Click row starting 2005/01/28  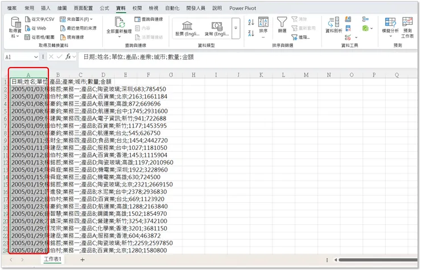coord(89,221)
